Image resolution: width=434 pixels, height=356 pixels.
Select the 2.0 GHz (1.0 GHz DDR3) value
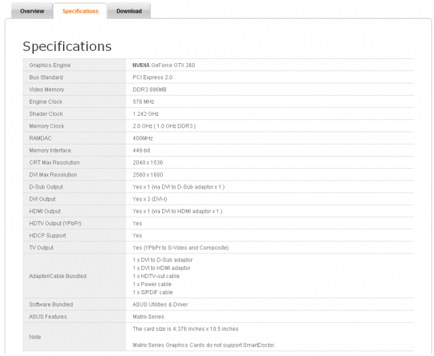pyautogui.click(x=164, y=126)
